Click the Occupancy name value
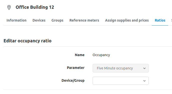Viewport: 172px width, 94px height. click(x=101, y=55)
